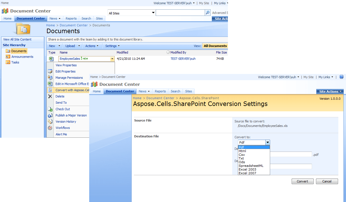
Task: Switch to Home tab in conversion window
Action: tap(97, 91)
